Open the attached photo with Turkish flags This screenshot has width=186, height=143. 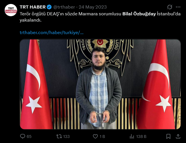pyautogui.click(x=100, y=84)
